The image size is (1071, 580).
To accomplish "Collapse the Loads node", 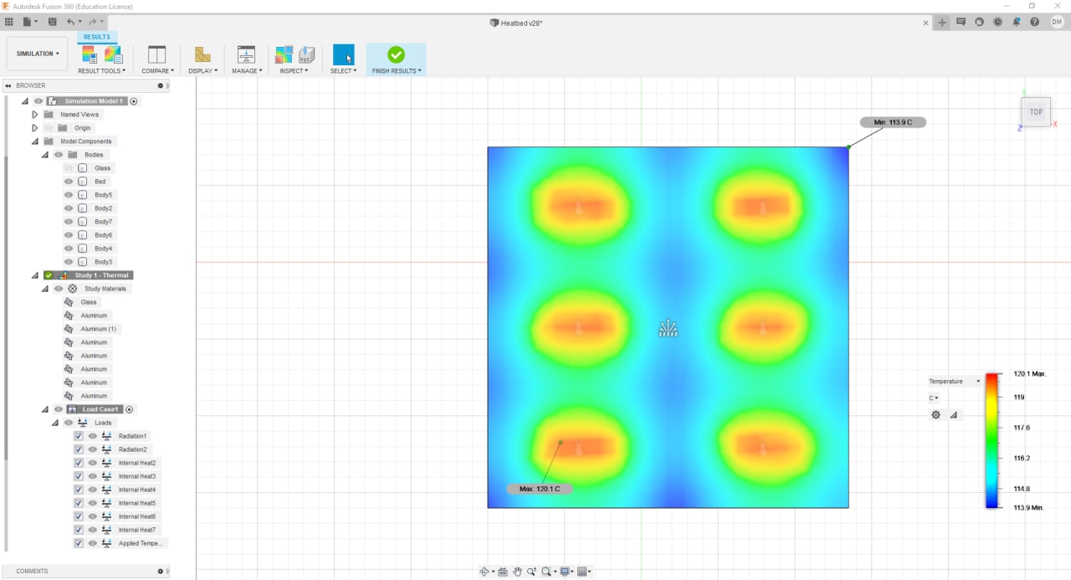I will pyautogui.click(x=55, y=423).
